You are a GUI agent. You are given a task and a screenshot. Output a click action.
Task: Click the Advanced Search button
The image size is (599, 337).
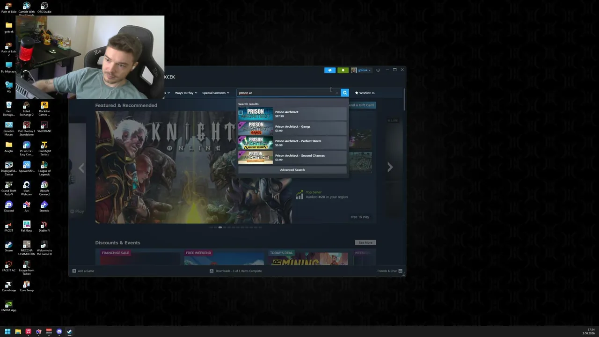pos(292,170)
